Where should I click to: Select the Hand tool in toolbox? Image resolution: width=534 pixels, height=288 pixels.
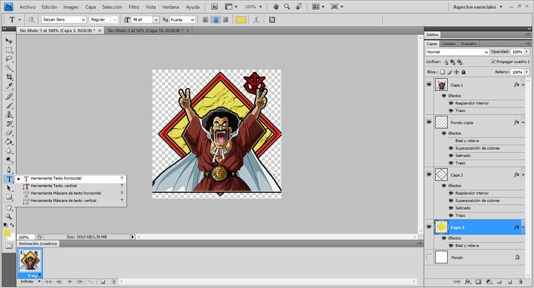[9, 207]
